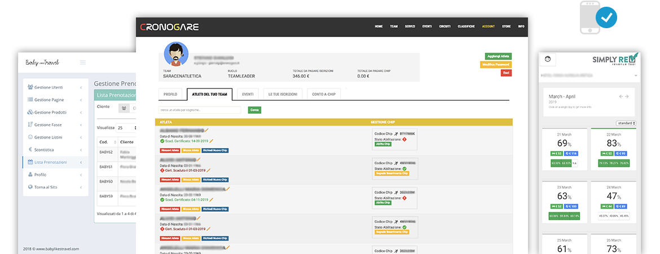660x254 pixels.
Task: Expand Gestione Utenti chevron
Action: point(81,87)
